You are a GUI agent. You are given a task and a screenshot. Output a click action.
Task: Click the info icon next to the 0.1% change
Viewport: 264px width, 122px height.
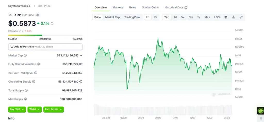coord(52,23)
